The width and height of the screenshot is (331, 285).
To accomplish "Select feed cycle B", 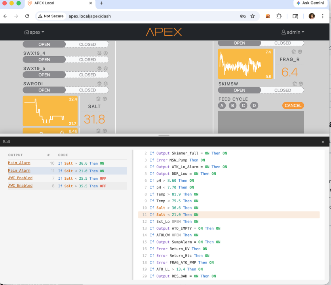I will pyautogui.click(x=233, y=105).
